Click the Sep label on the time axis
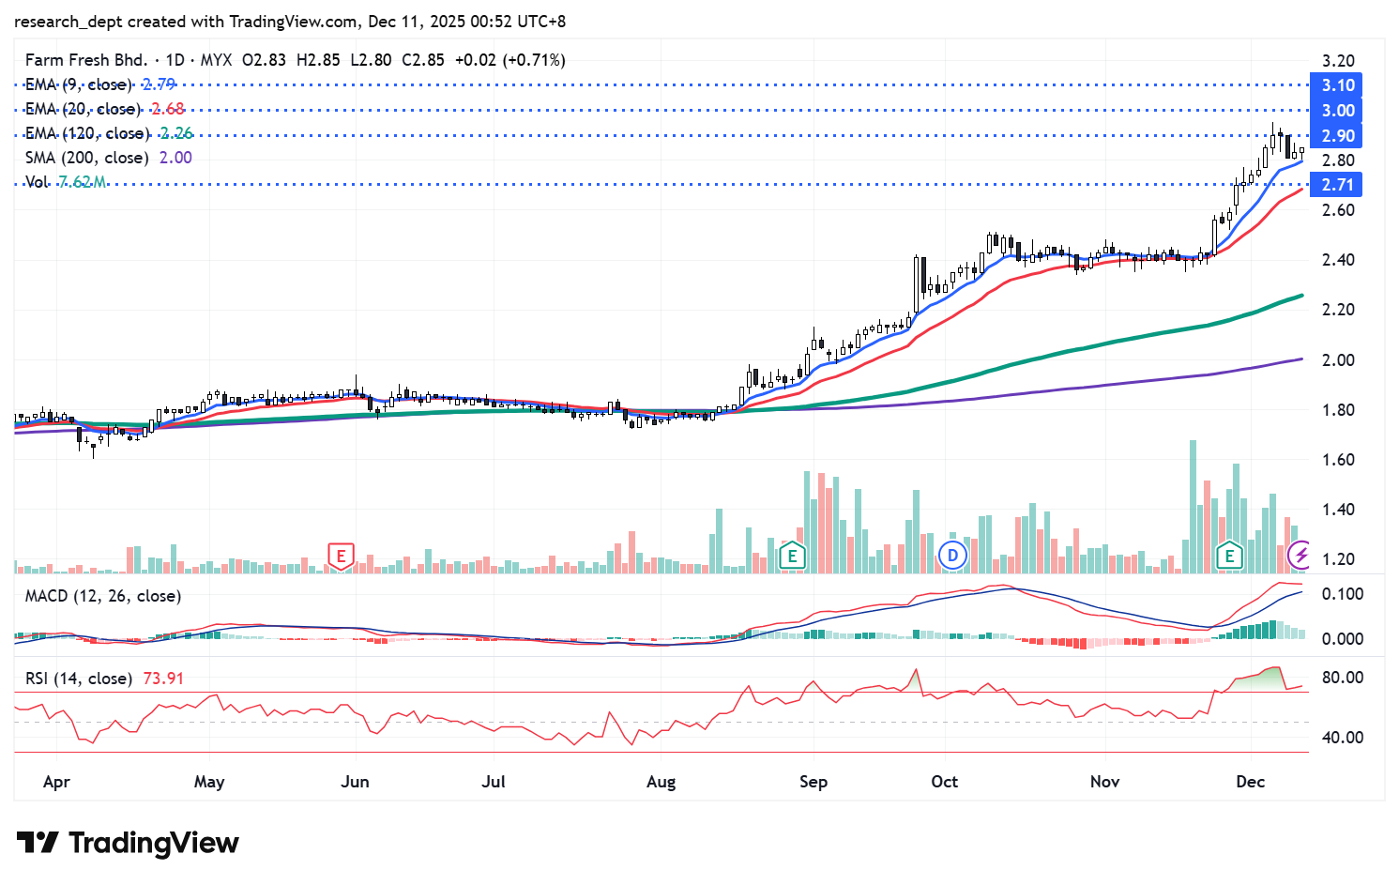Image resolution: width=1399 pixels, height=885 pixels. tap(814, 782)
